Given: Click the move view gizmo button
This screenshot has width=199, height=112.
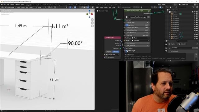Looking at the screenshot, I should point(92,23).
